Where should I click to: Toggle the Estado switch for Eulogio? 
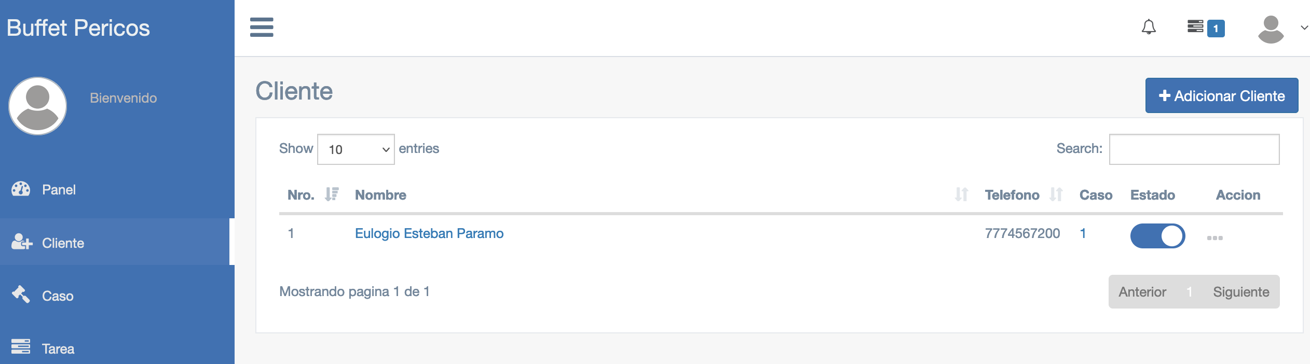tap(1157, 236)
